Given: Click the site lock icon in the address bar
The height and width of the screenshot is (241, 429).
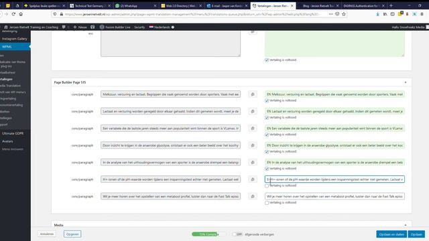Looking at the screenshot, I should (x=61, y=14).
